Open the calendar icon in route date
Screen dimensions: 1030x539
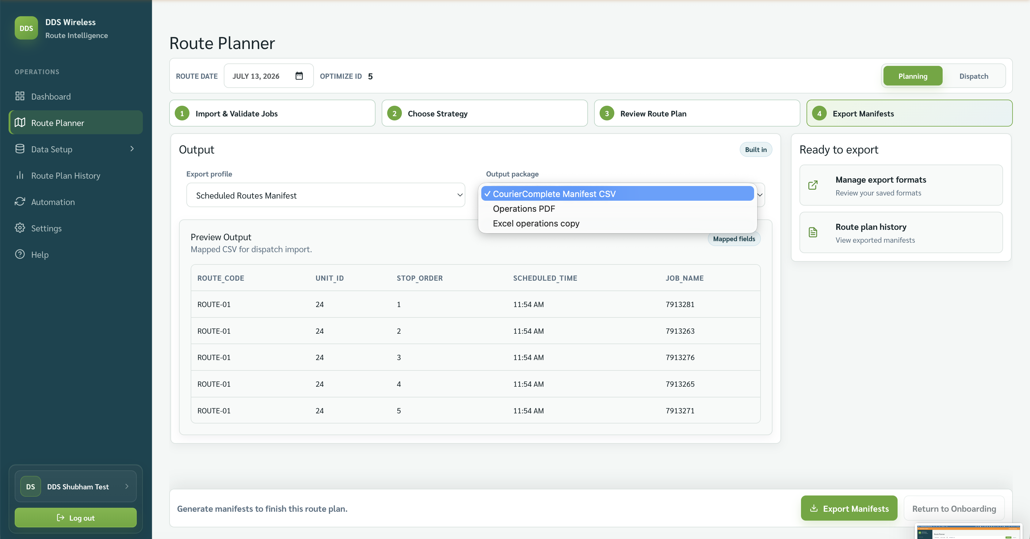[x=299, y=76]
